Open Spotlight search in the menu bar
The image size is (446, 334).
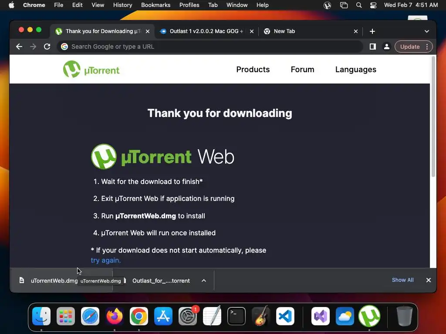(x=359, y=5)
